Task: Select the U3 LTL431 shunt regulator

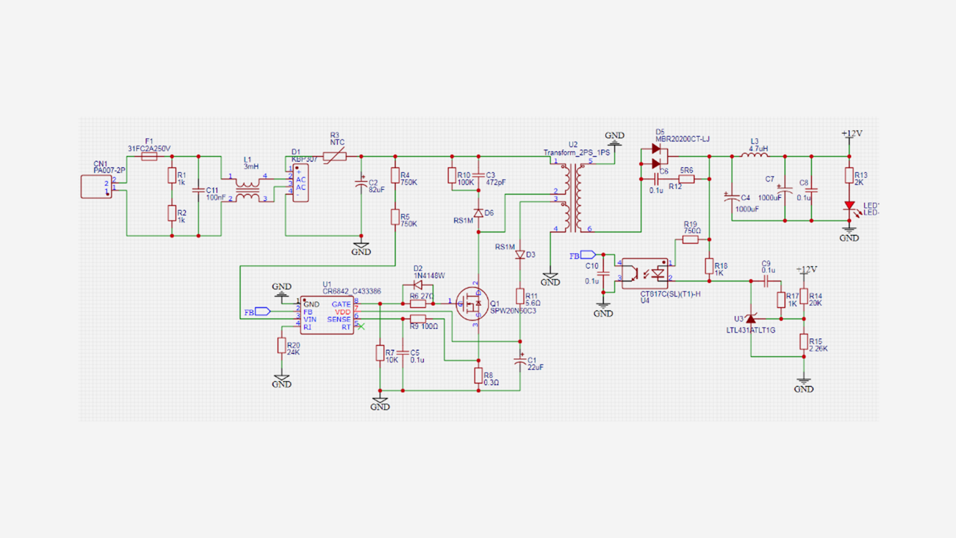Action: pos(751,319)
